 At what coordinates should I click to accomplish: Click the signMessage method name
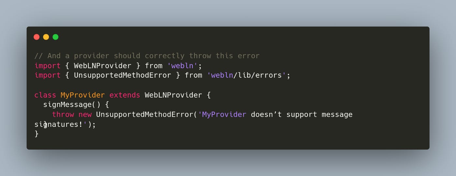67,105
